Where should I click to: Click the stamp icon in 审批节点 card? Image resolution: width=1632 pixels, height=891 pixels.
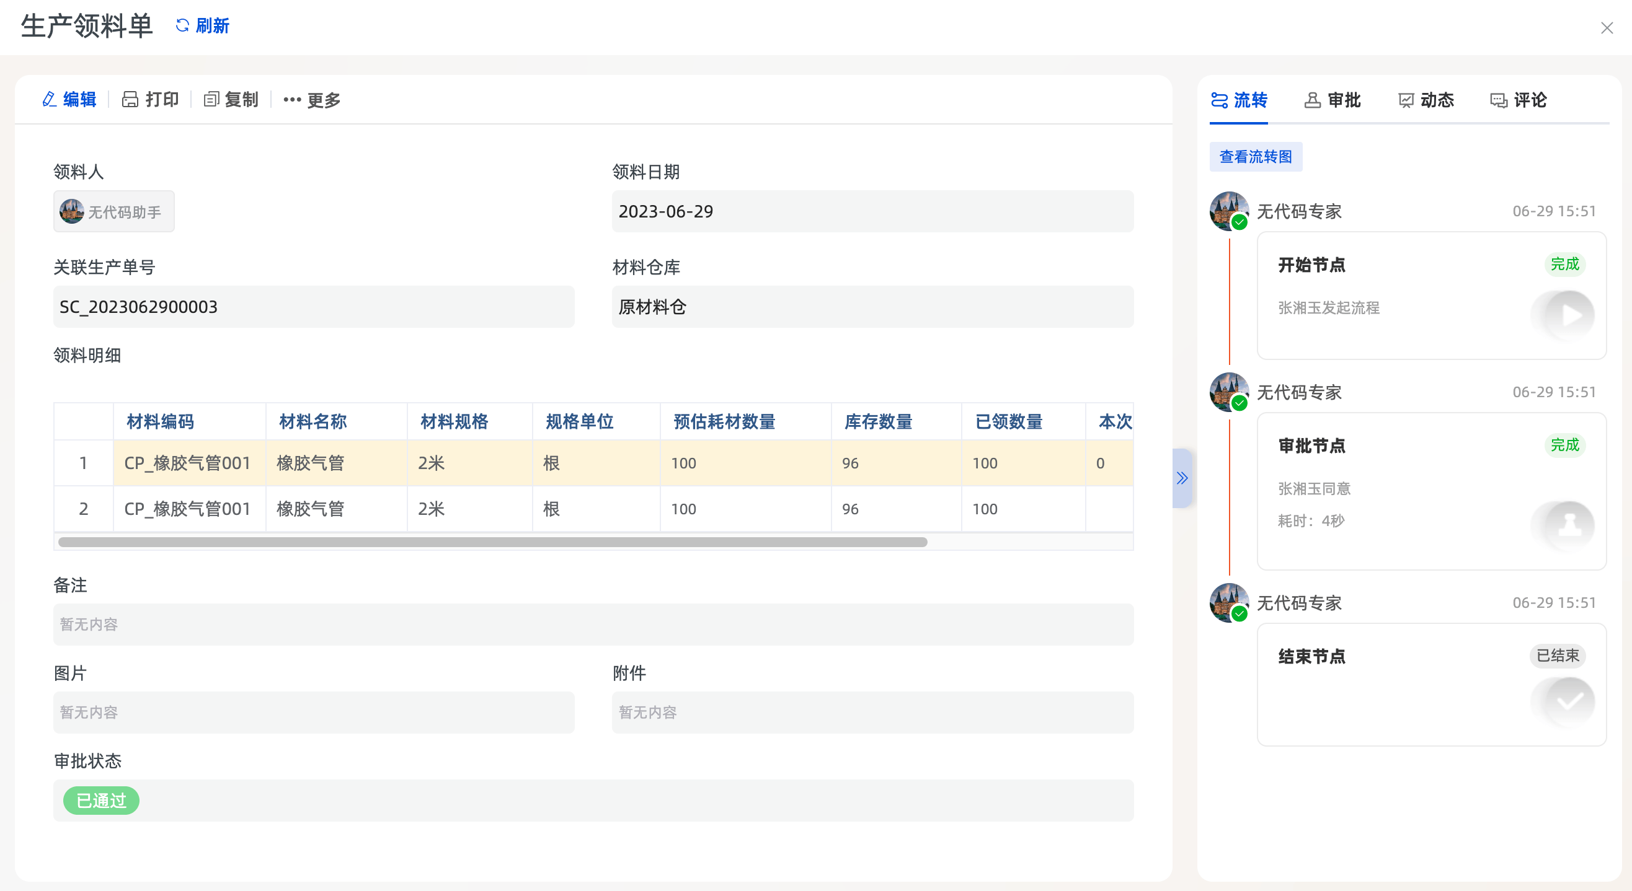click(x=1570, y=525)
